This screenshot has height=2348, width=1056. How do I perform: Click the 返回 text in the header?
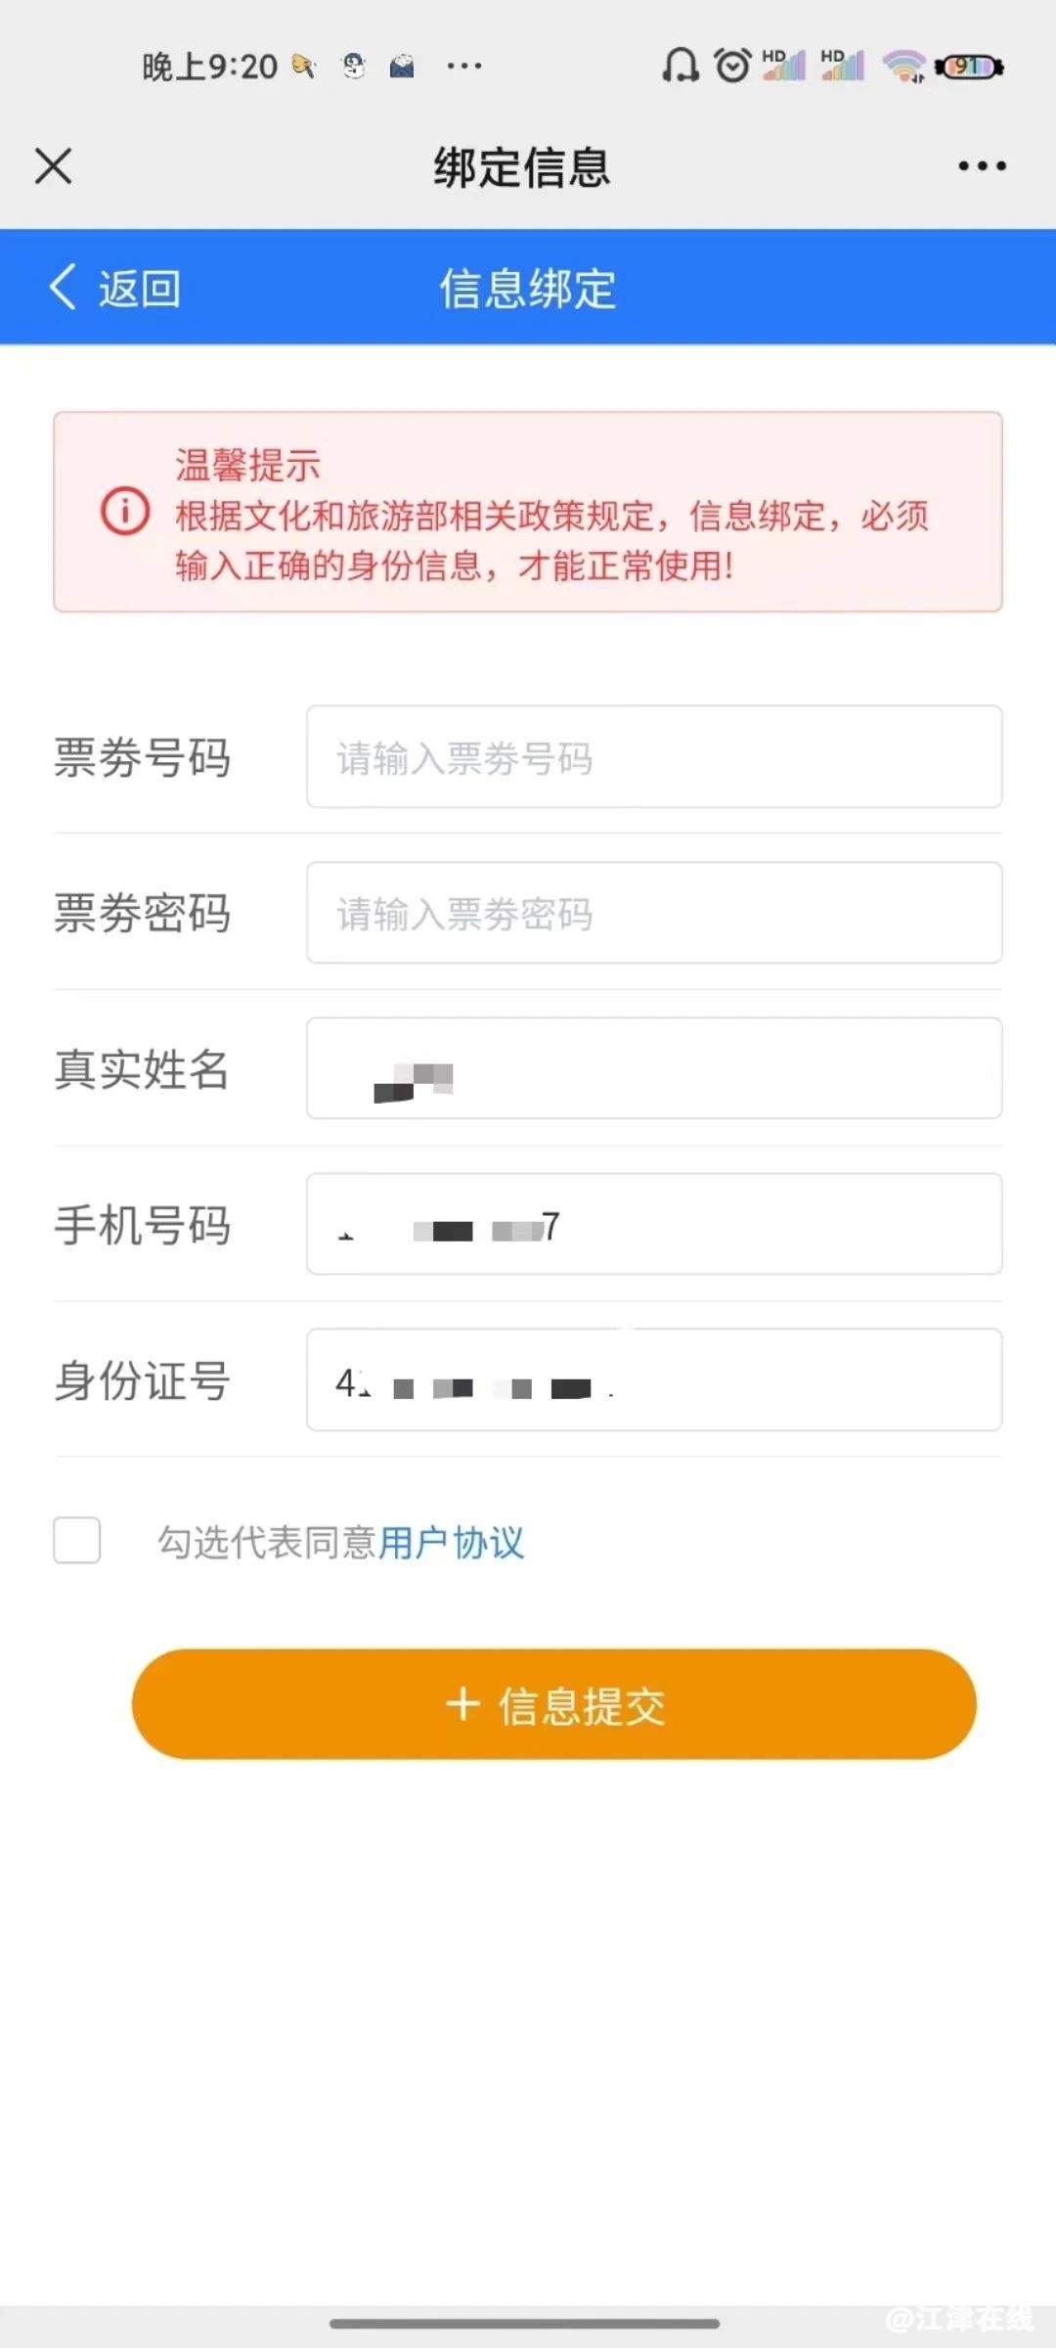point(140,289)
